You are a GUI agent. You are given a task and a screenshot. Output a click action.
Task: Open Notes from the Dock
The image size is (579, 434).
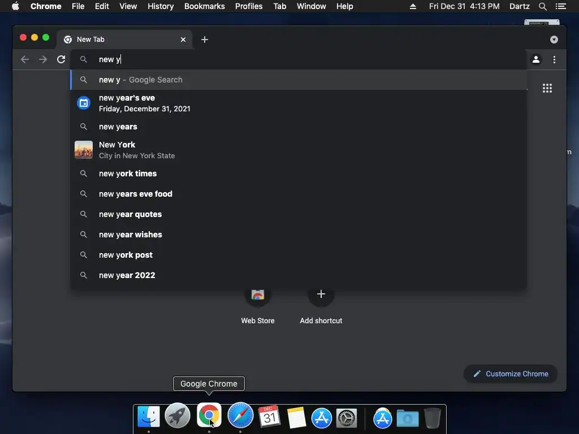coord(296,418)
